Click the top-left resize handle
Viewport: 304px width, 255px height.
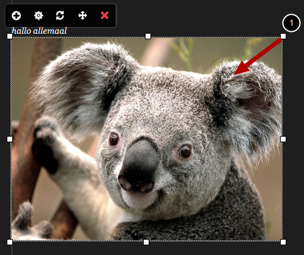(10, 36)
